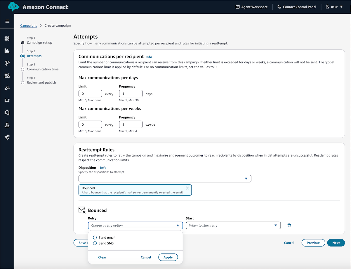The image size is (351, 269).
Task: Go to Step 1 Campaign set up
Action: coord(39,43)
